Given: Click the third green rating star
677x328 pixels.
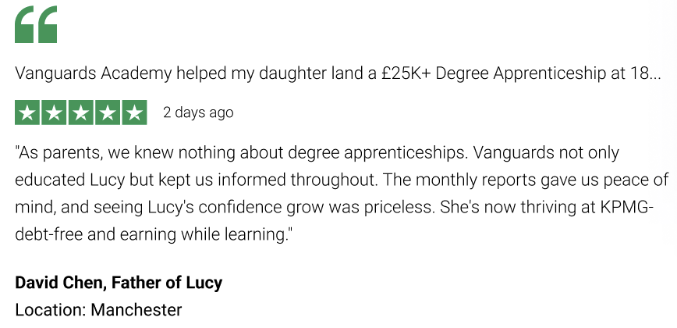Looking at the screenshot, I should pos(81,112).
